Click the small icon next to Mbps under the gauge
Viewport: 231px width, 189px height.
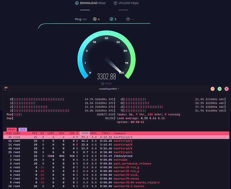tap(103, 84)
